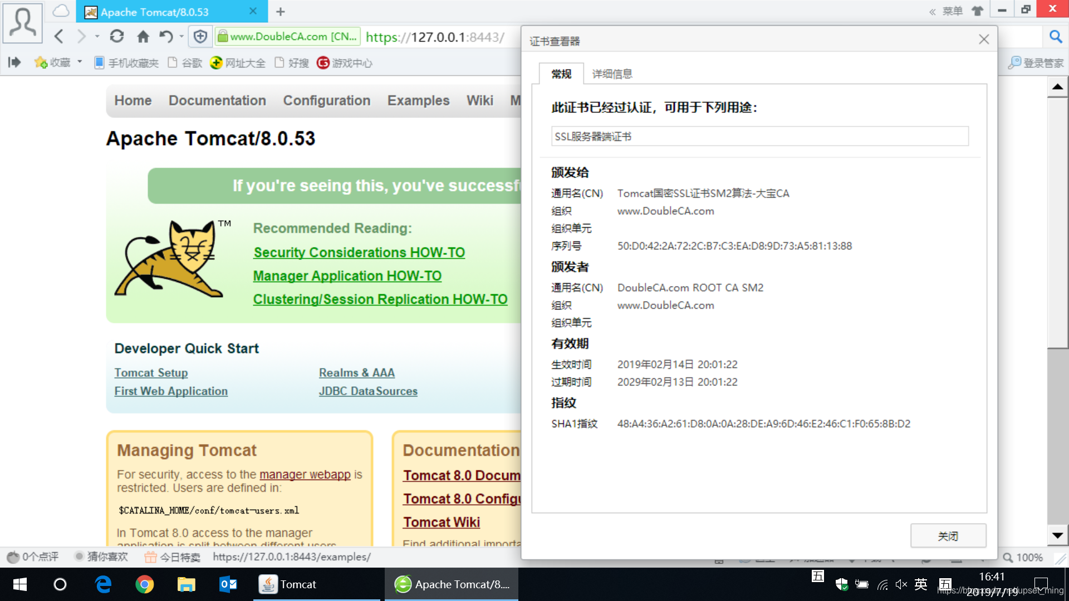Launch Edge from taskbar

pos(103,584)
